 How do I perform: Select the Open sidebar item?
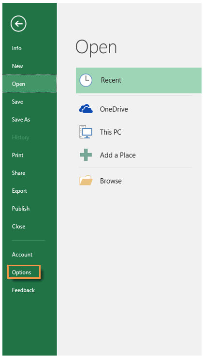pyautogui.click(x=29, y=84)
